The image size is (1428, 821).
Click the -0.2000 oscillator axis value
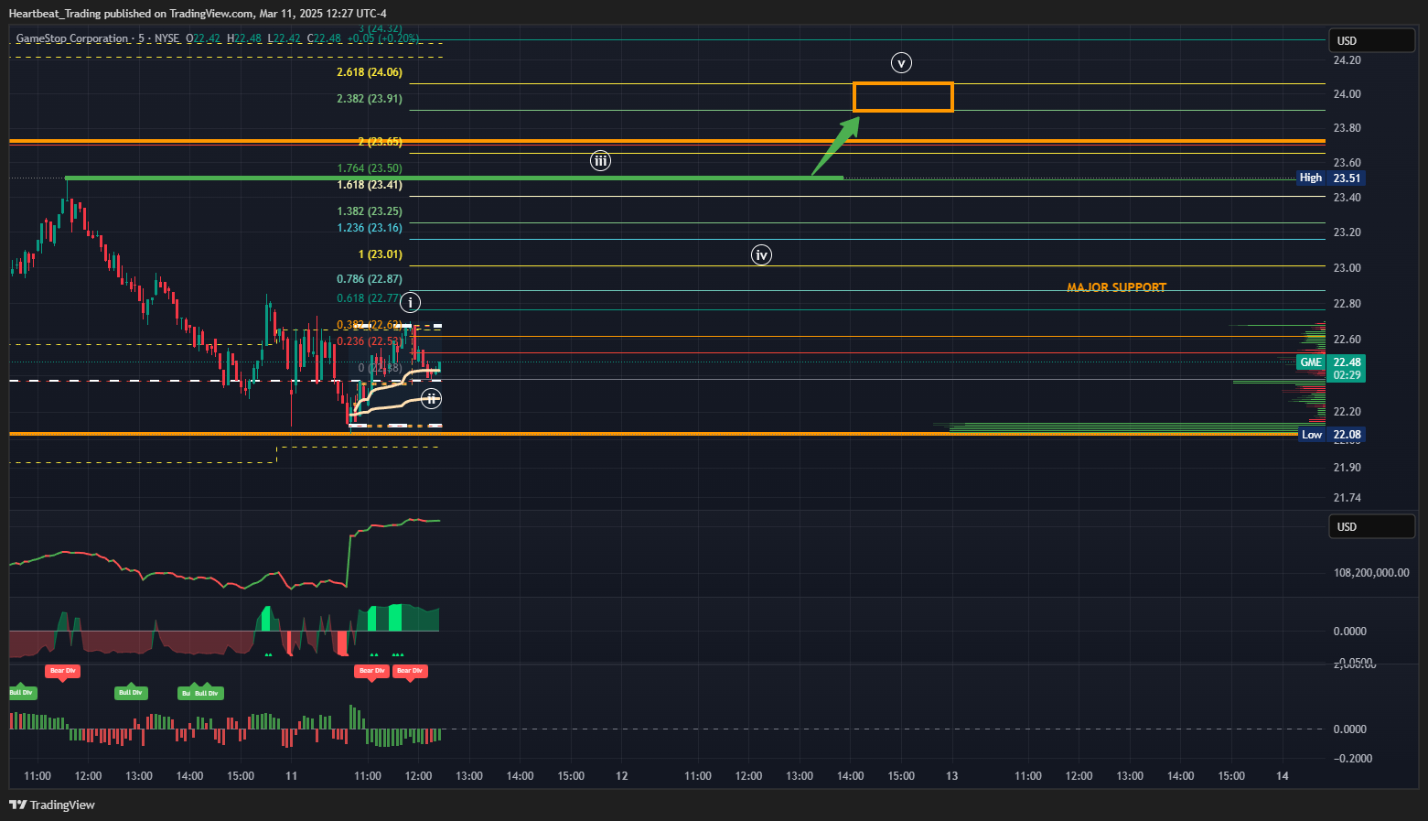[1352, 759]
